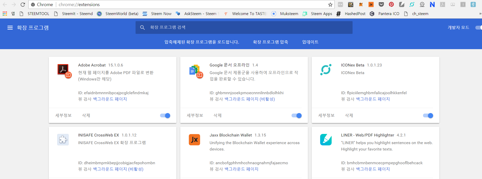Open the HashedPost bookmark
This screenshot has height=179, width=482.
[351, 14]
